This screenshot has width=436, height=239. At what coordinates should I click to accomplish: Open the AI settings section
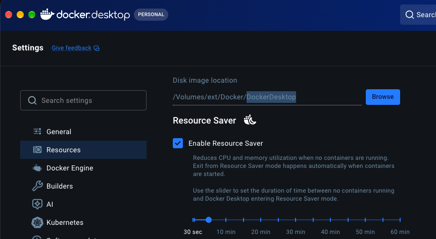(x=83, y=204)
